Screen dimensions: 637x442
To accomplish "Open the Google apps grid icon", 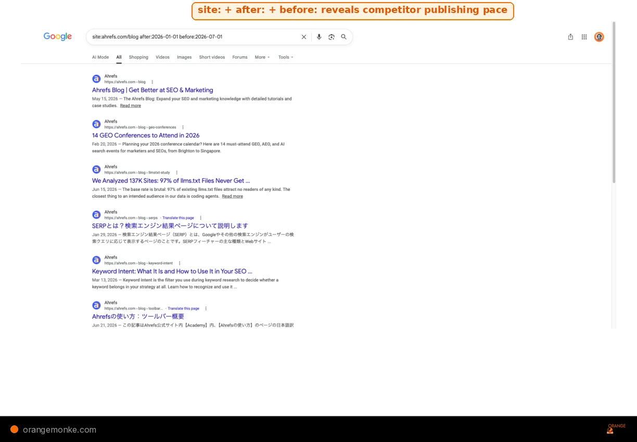I will click(x=584, y=37).
